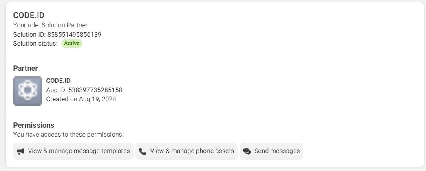Click the app number 538397735285158
Screen dimensions: 426x171
click(x=96, y=90)
